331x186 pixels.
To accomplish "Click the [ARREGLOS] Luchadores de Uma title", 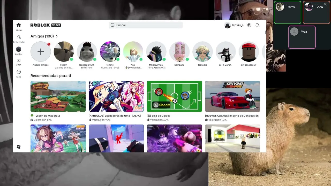I will pos(115,116).
